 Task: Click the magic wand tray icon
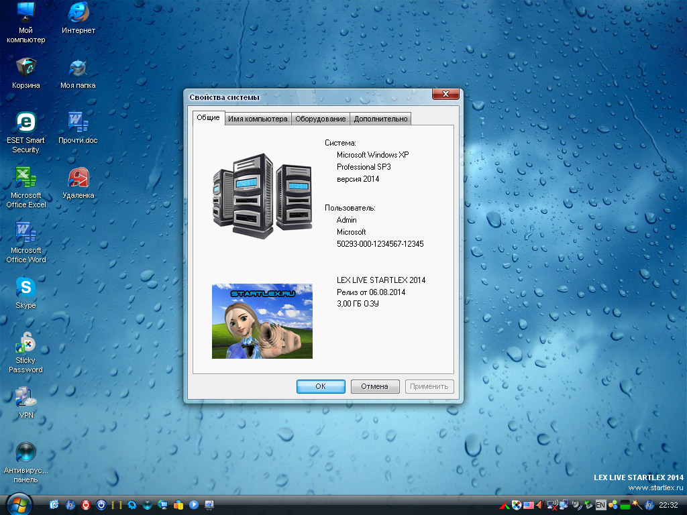tap(637, 505)
